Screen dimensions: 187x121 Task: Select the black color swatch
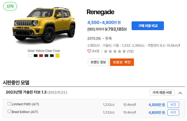[36, 56]
